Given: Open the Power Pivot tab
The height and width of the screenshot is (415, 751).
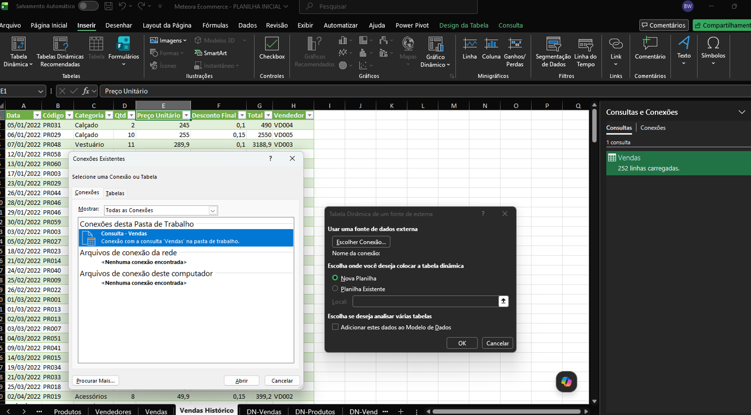Looking at the screenshot, I should [x=412, y=25].
